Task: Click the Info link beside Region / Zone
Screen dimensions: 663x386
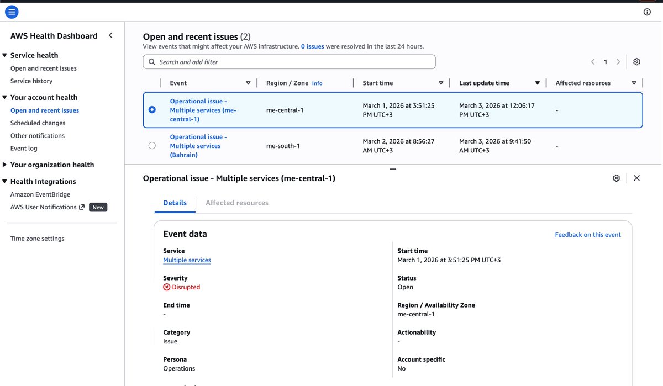Action: (317, 83)
